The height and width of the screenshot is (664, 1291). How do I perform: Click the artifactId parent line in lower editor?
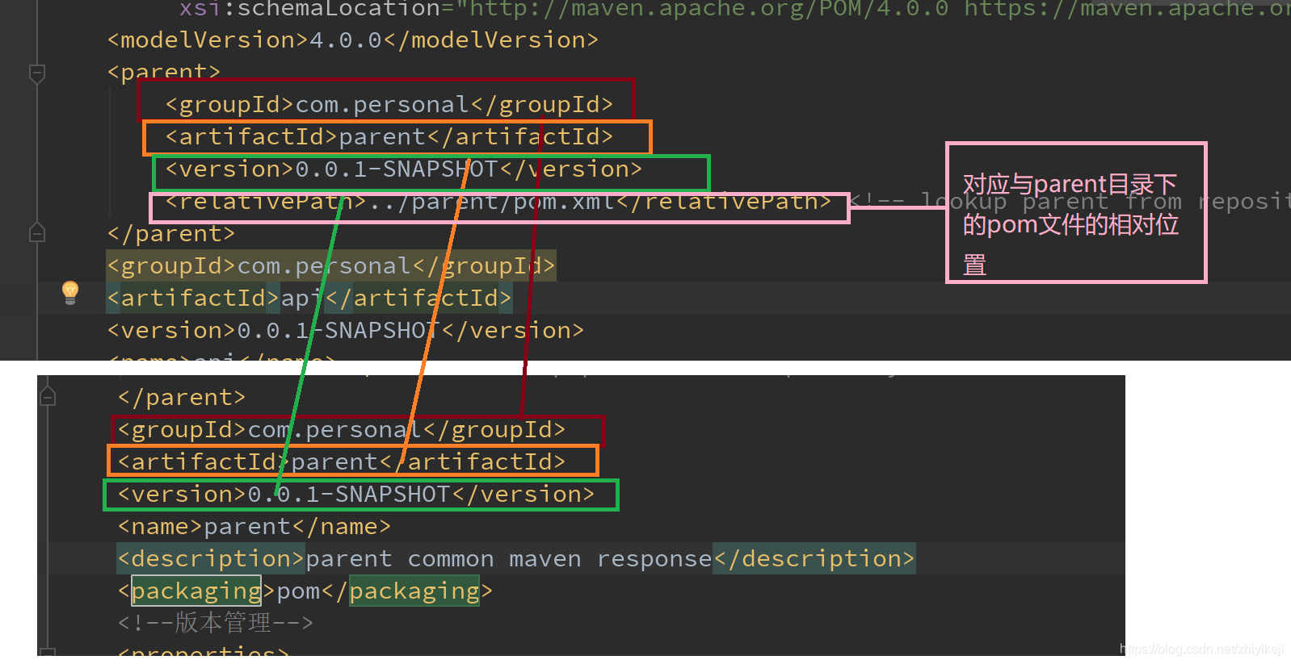tap(342, 462)
